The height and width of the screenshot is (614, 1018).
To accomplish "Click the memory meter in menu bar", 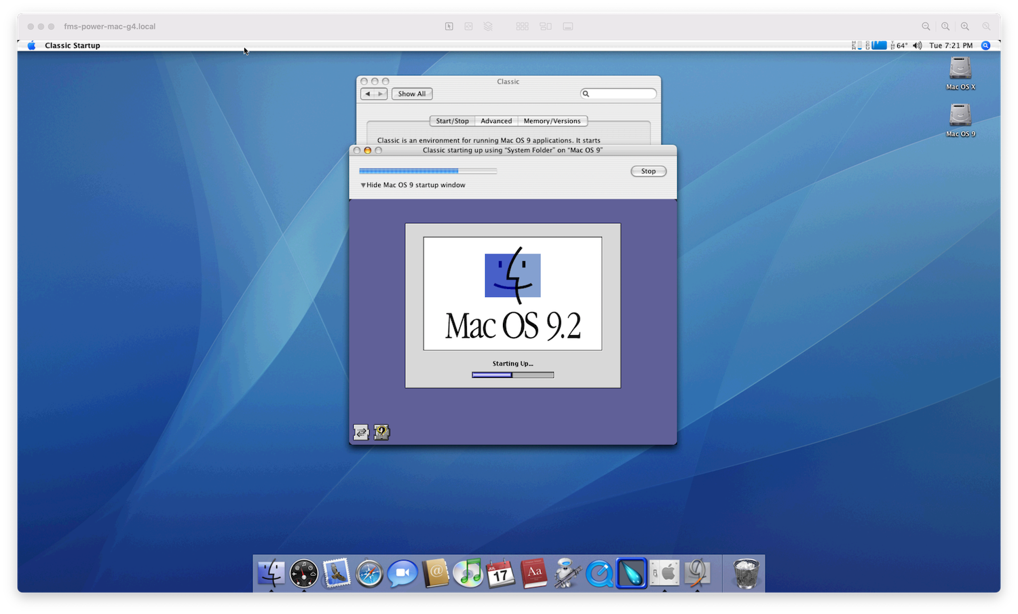I will [x=856, y=45].
